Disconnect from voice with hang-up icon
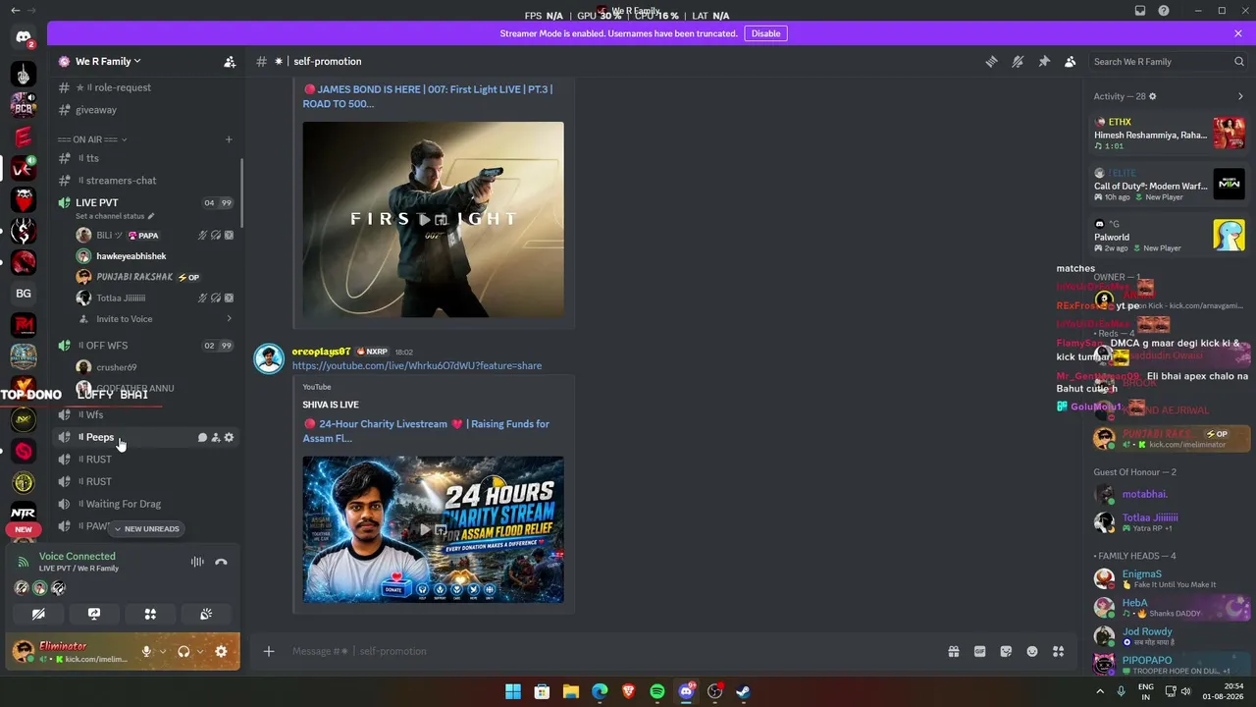1256x707 pixels. [x=221, y=562]
